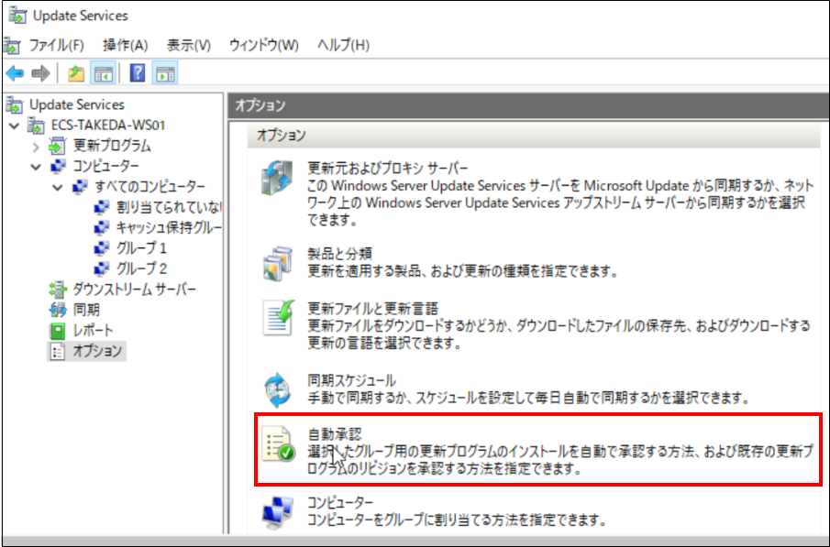Viewport: 830px width, 547px height.
Task: Click the オプション tree node icon
Action: tap(57, 351)
